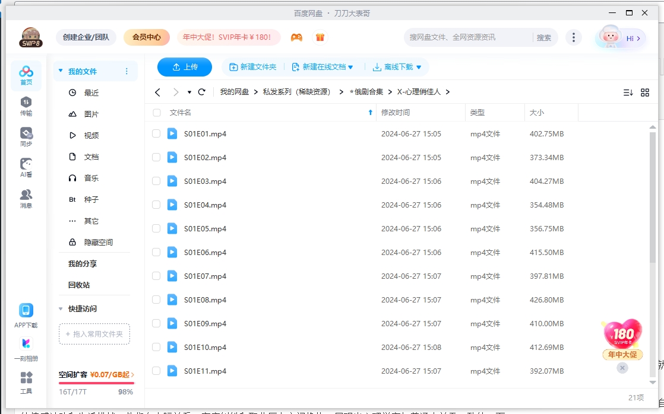
Task: Open the three-dot settings menu
Action: coord(574,37)
